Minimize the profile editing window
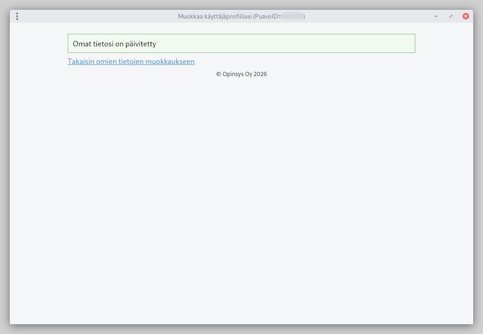Viewport: 483px width, 334px height. 436,16
